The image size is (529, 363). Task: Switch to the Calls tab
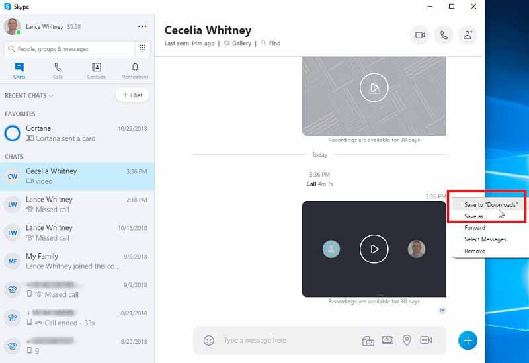pyautogui.click(x=58, y=71)
